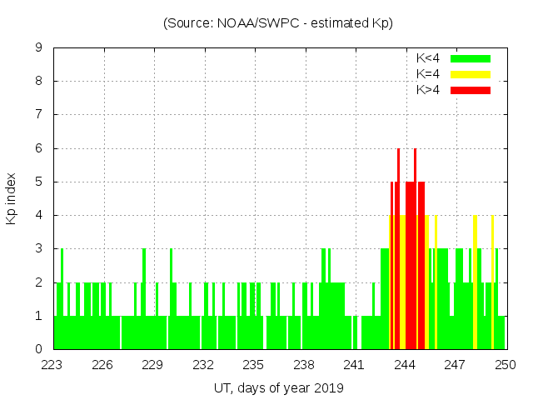This screenshot has width=533, height=400.
Task: Click day 250 on the x-axis
Action: coord(505,364)
